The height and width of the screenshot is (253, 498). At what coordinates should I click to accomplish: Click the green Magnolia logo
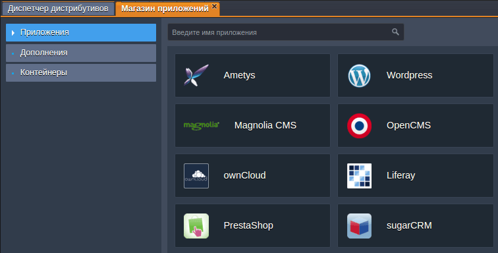(x=202, y=125)
